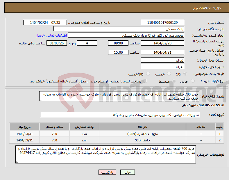Click the quantity 700 in SSD row
This screenshot has width=229, height=180.
pyautogui.click(x=54, y=140)
